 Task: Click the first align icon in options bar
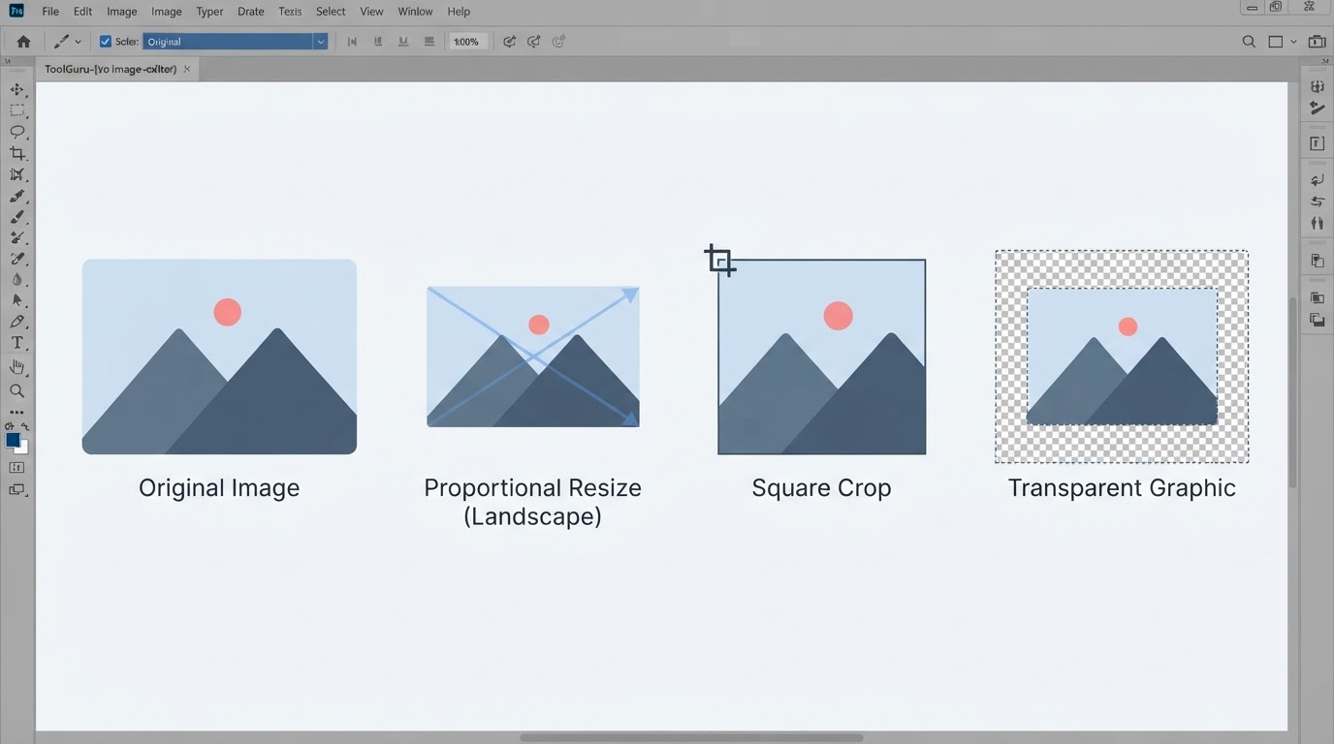click(x=352, y=42)
